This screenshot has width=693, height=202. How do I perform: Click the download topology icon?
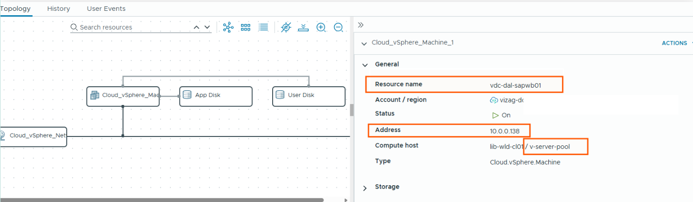click(303, 28)
